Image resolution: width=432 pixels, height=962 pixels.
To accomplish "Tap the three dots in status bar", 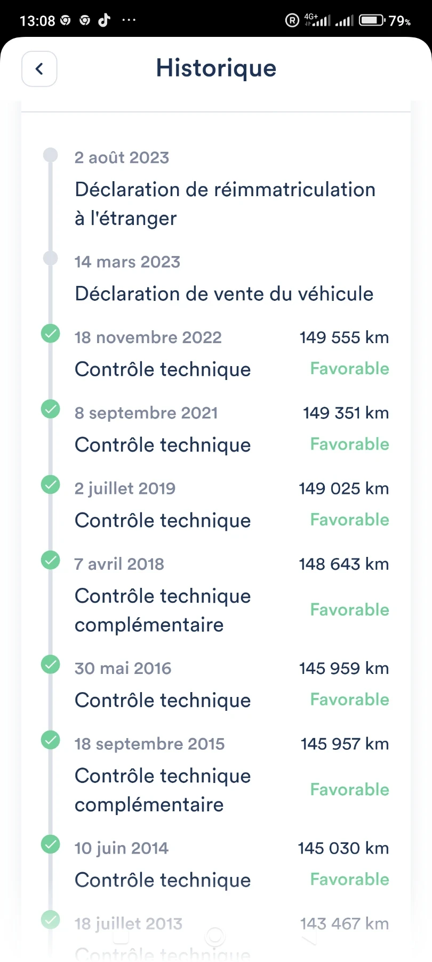I will point(129,20).
